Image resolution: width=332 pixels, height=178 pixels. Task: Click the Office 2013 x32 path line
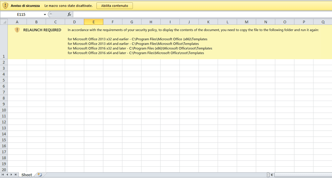(x=138, y=39)
